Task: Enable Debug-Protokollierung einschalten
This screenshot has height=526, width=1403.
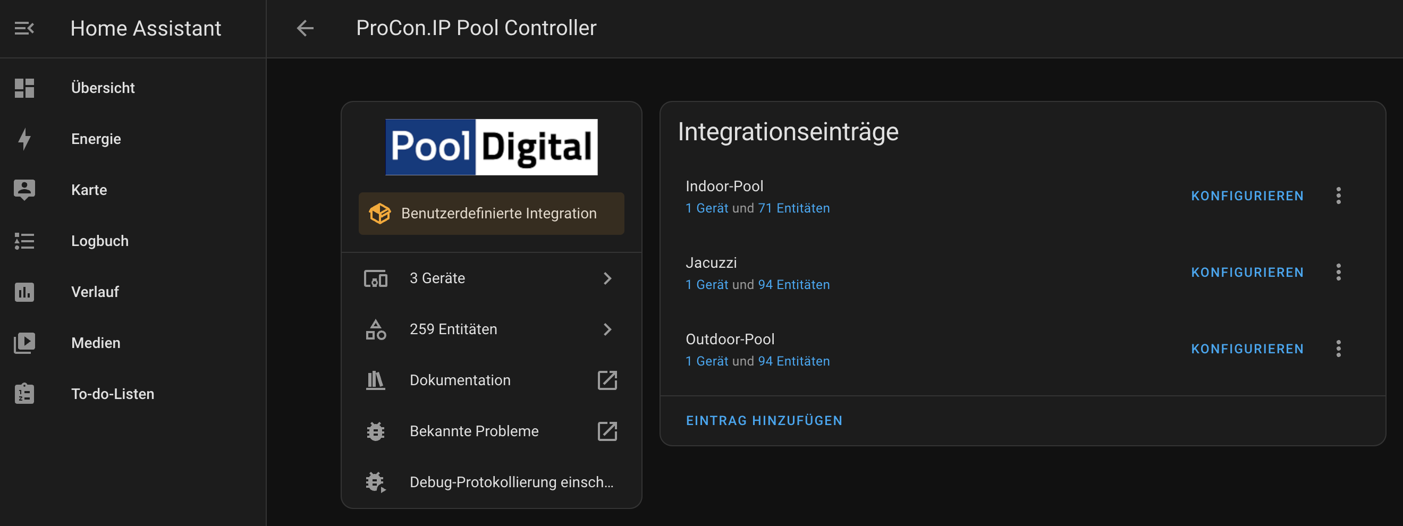Action: (491, 482)
